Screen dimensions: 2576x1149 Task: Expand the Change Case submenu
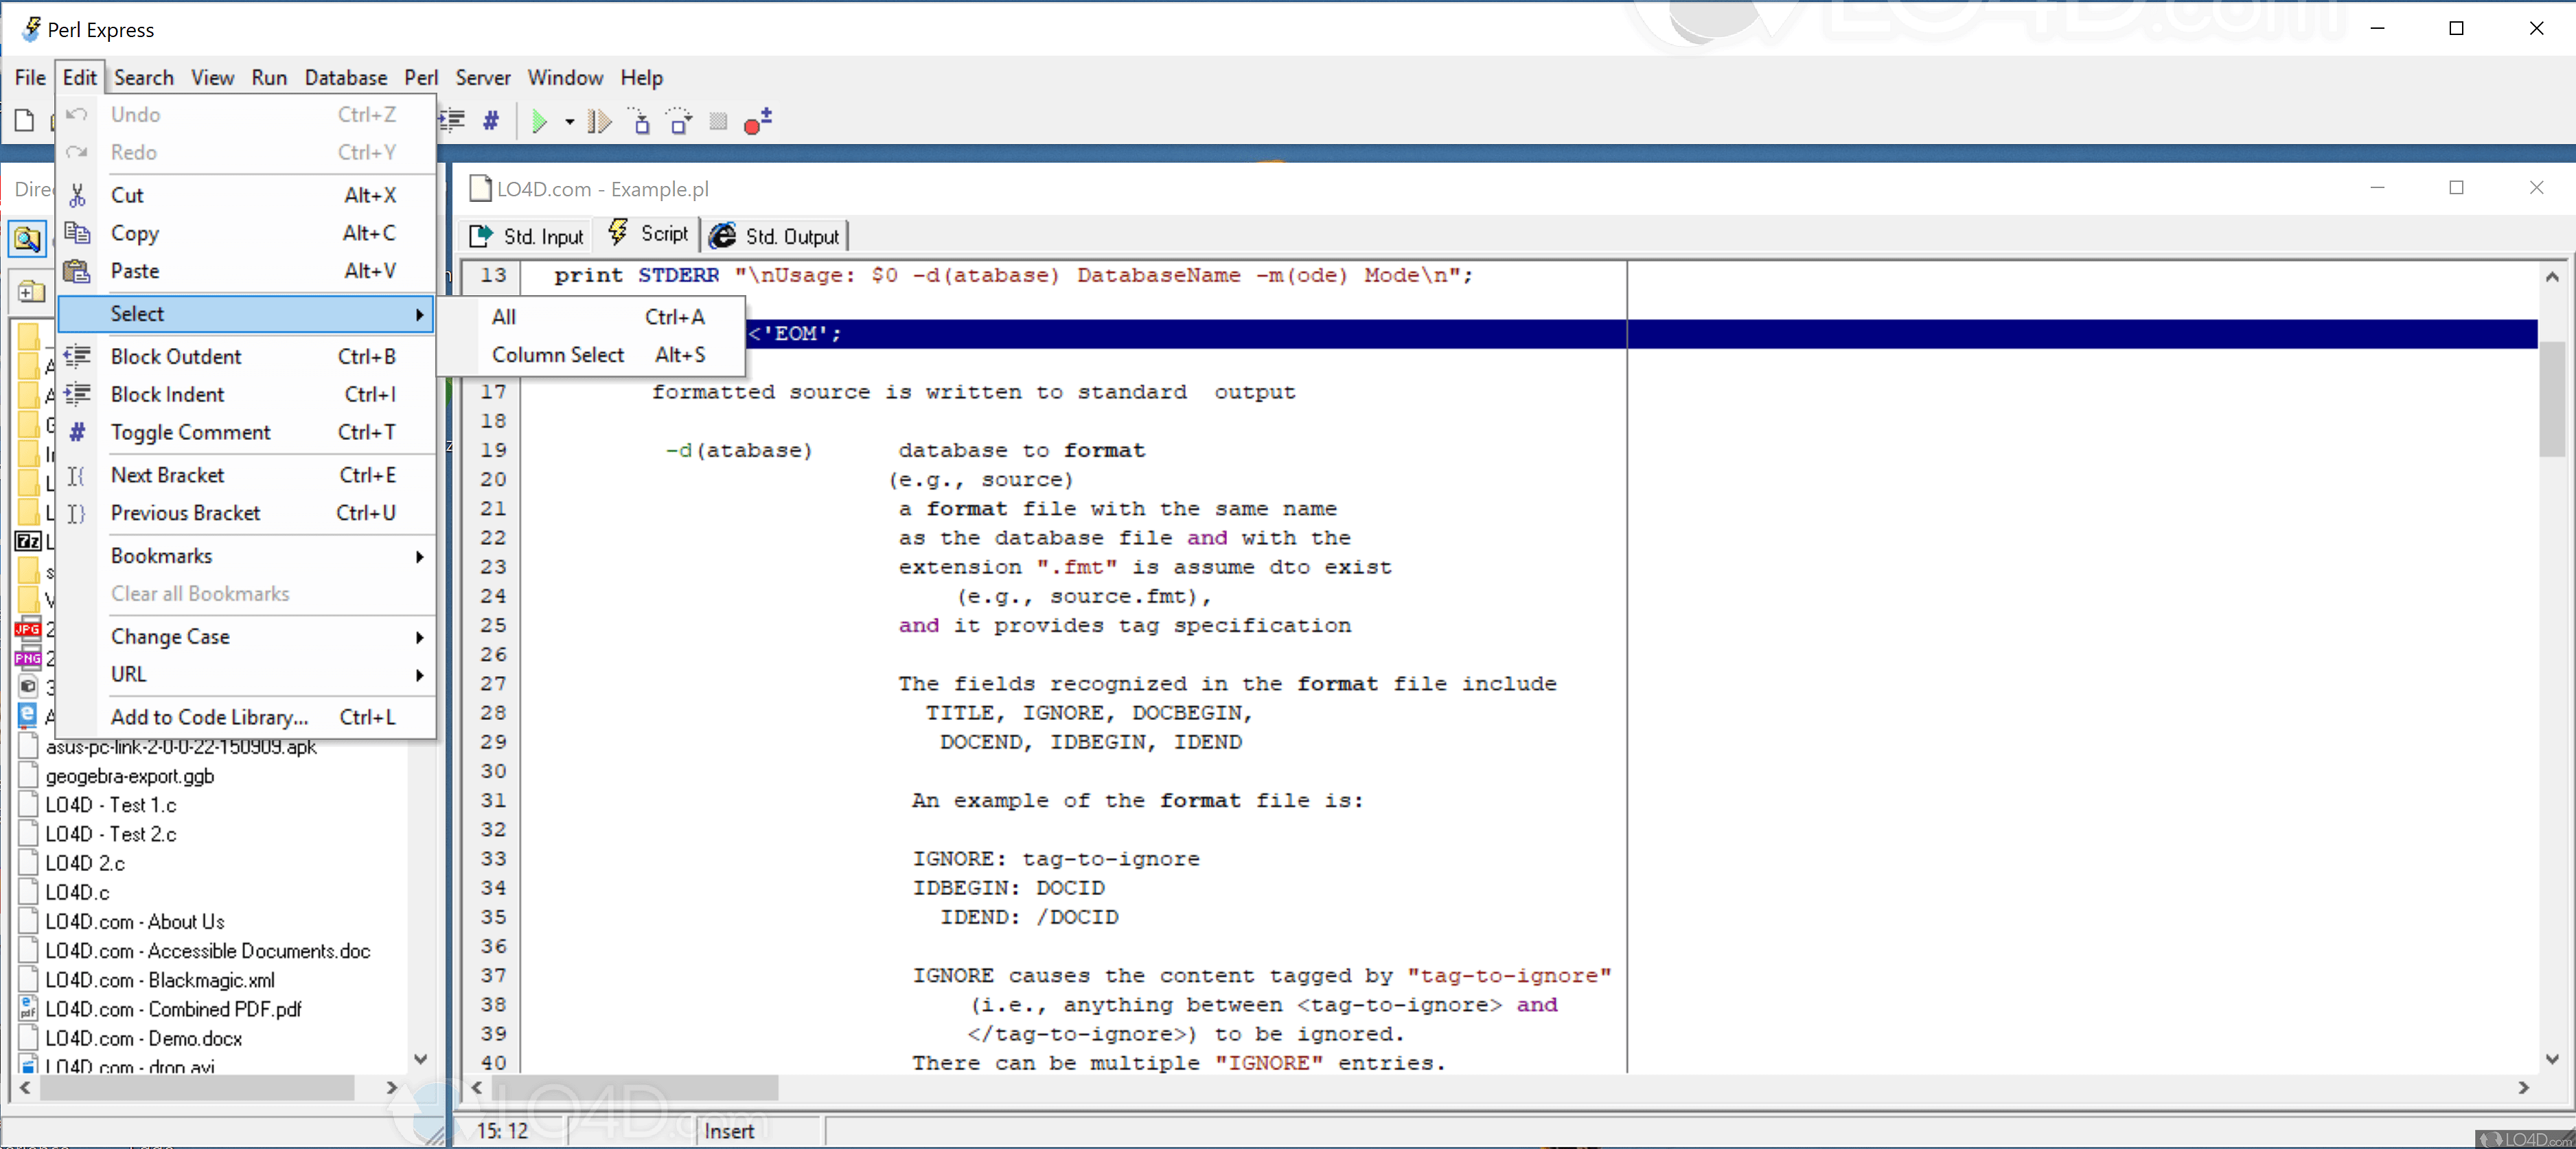[x=420, y=637]
